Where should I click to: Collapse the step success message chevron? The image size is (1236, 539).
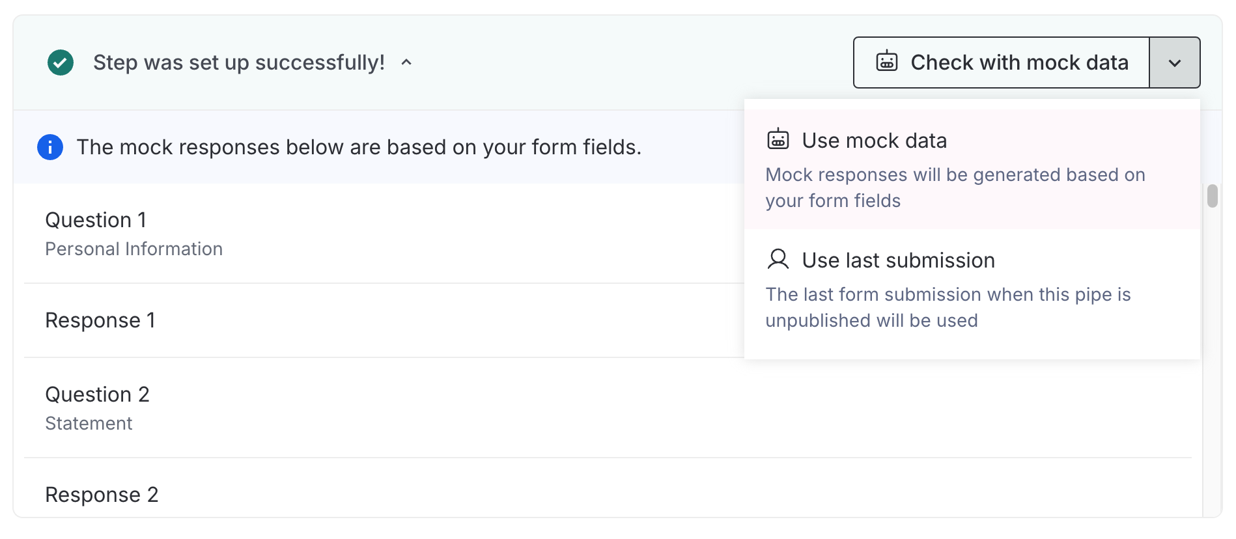coord(406,62)
